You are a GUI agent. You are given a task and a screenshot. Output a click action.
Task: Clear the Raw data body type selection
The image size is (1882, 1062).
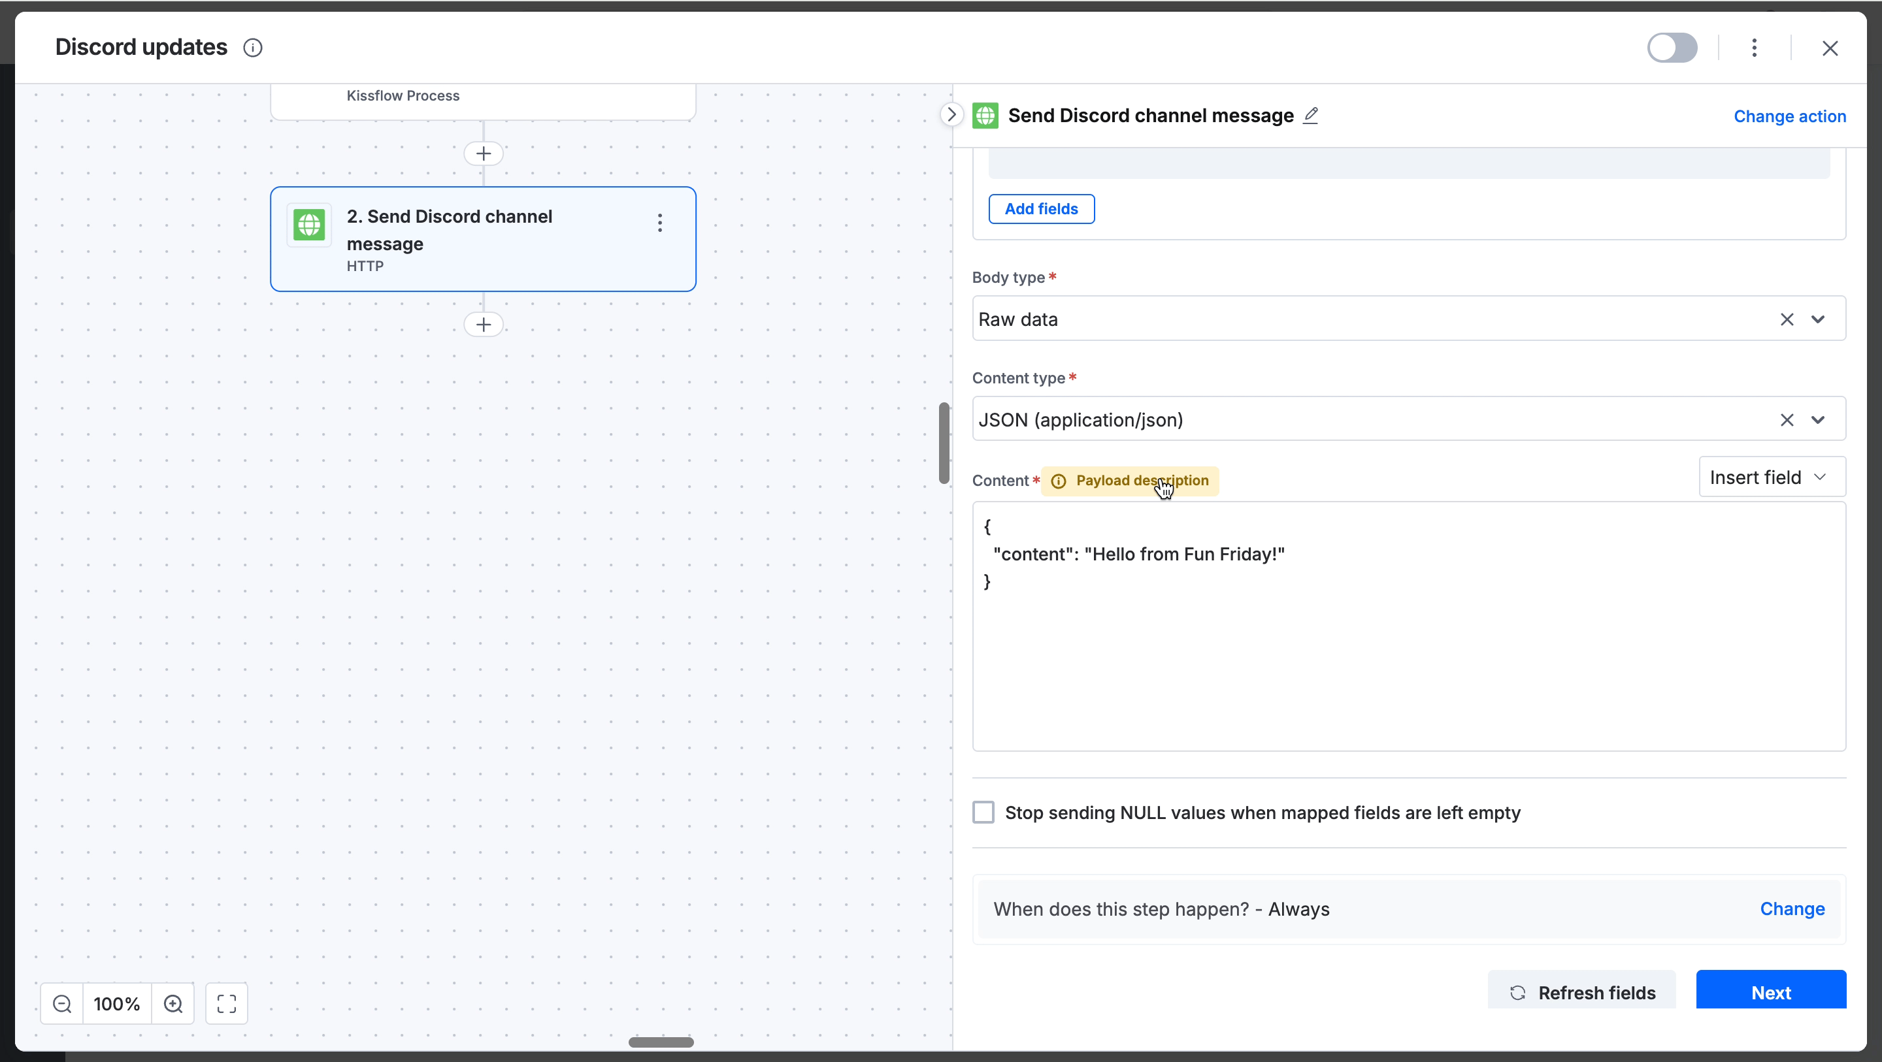(x=1787, y=319)
